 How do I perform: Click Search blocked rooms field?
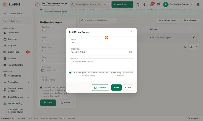click(98, 21)
